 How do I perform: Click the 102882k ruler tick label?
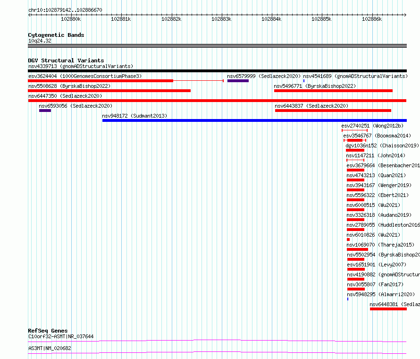click(x=171, y=19)
